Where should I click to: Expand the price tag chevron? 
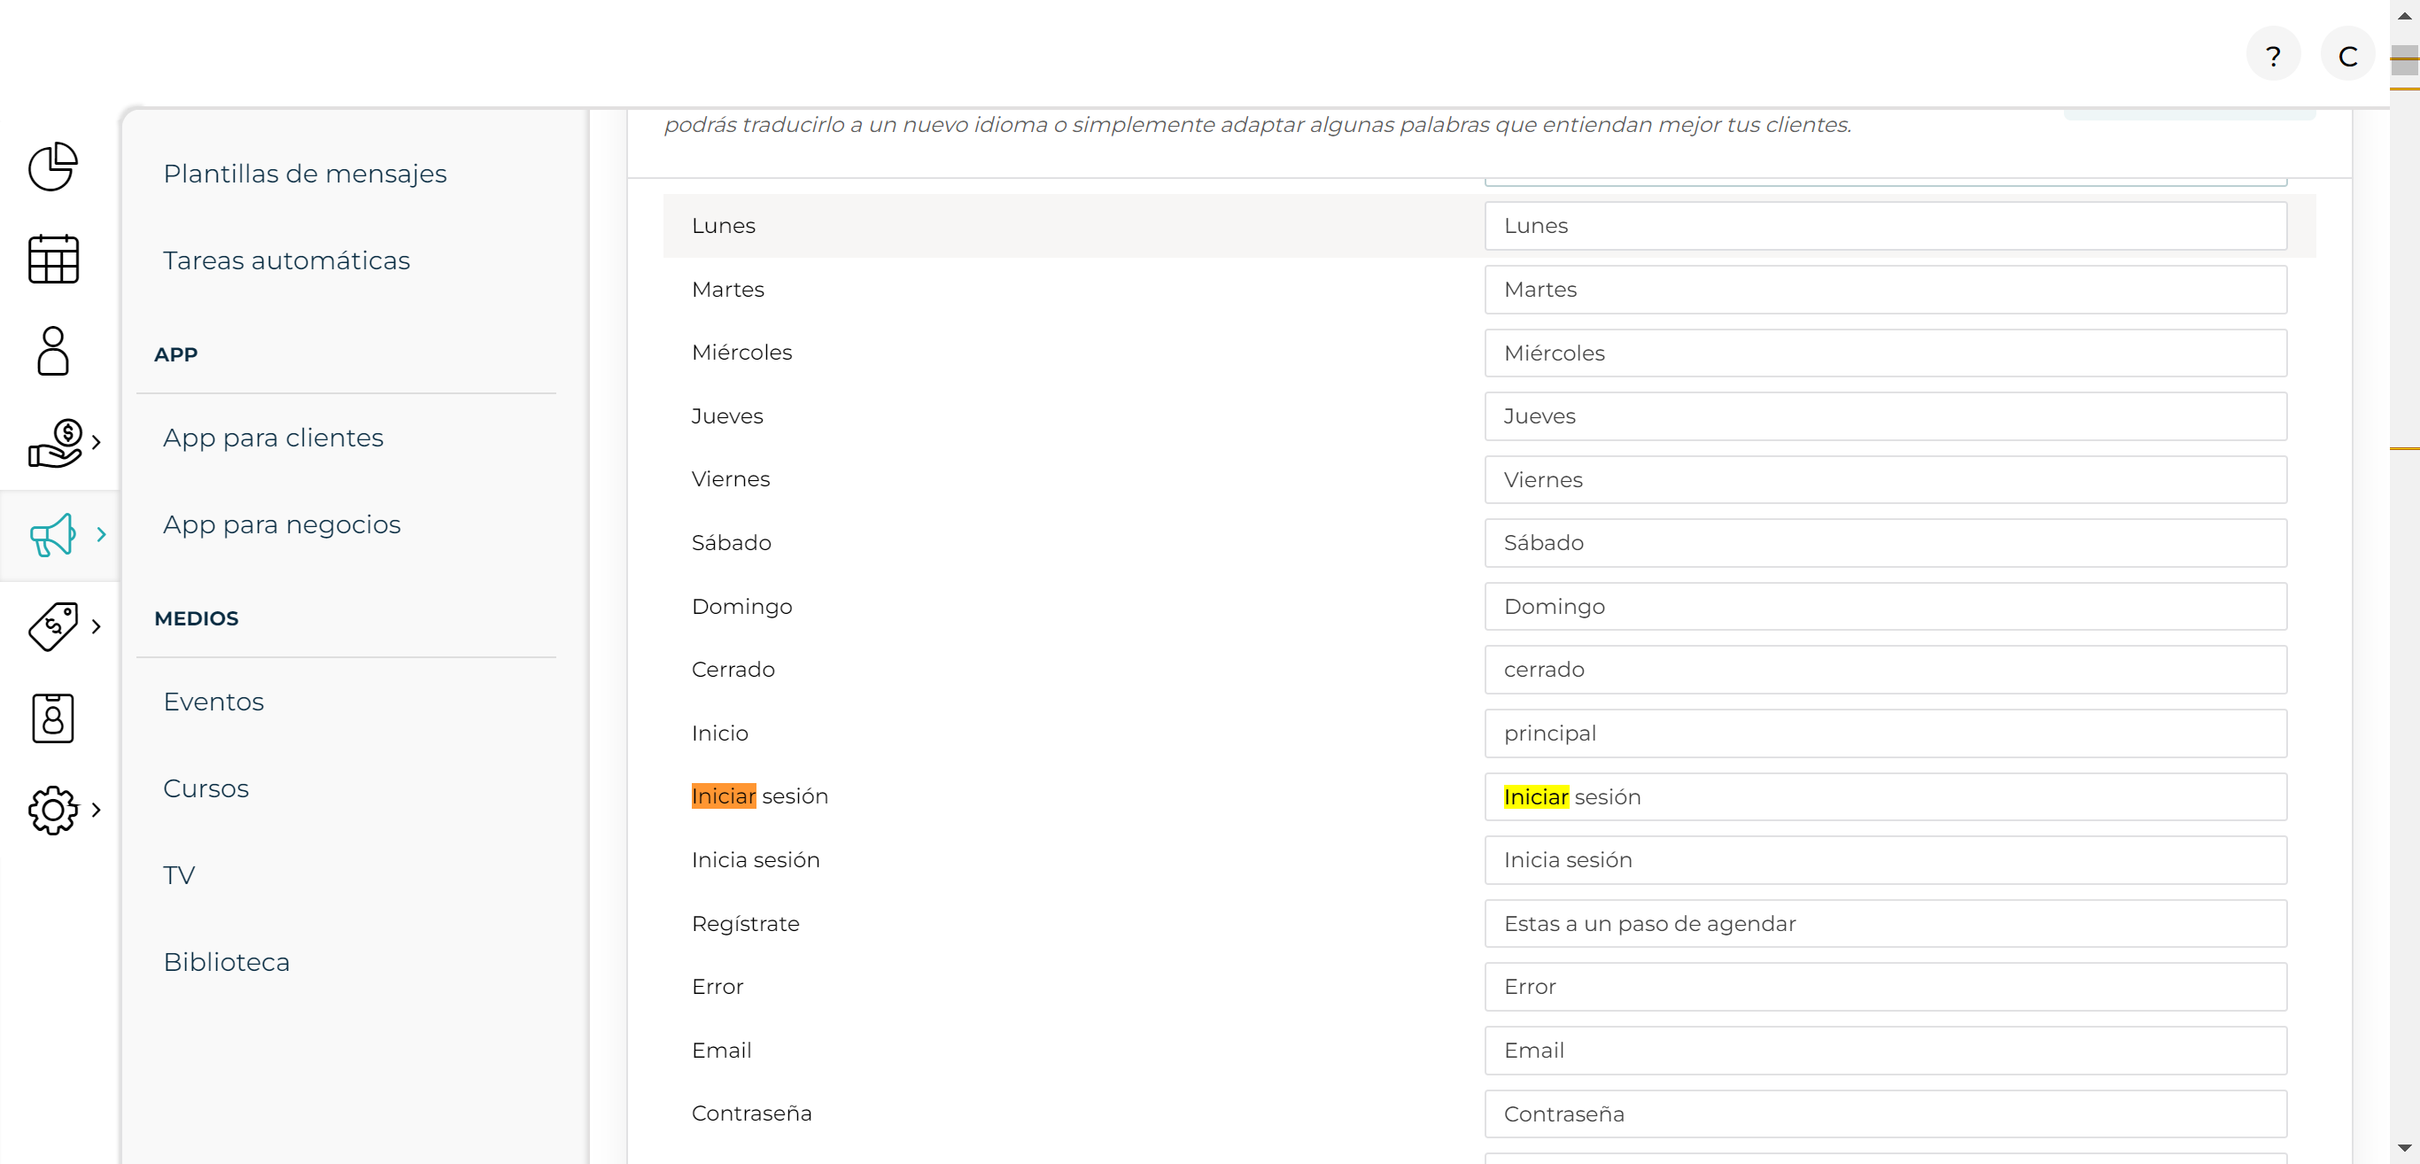[x=96, y=626]
